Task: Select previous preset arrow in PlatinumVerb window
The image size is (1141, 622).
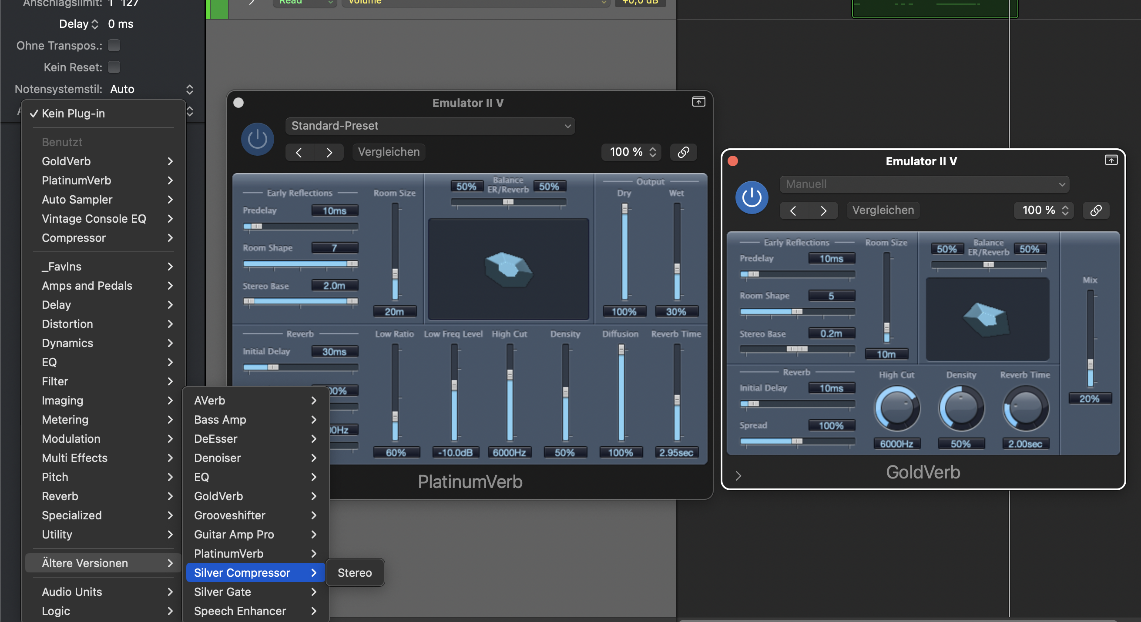Action: (x=299, y=152)
